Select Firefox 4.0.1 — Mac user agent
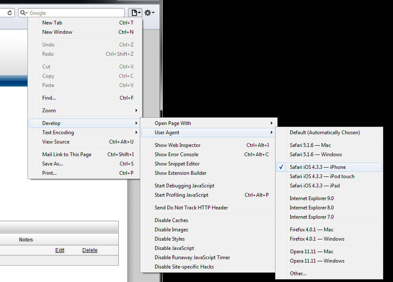Image resolution: width=393 pixels, height=282 pixels. [x=329, y=230]
